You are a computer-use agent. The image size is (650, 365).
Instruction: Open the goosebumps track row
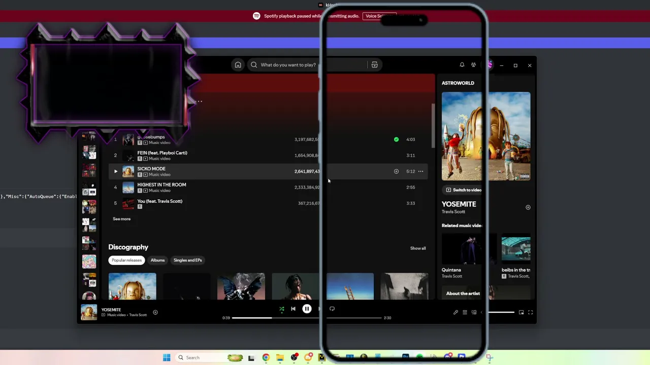[269, 139]
